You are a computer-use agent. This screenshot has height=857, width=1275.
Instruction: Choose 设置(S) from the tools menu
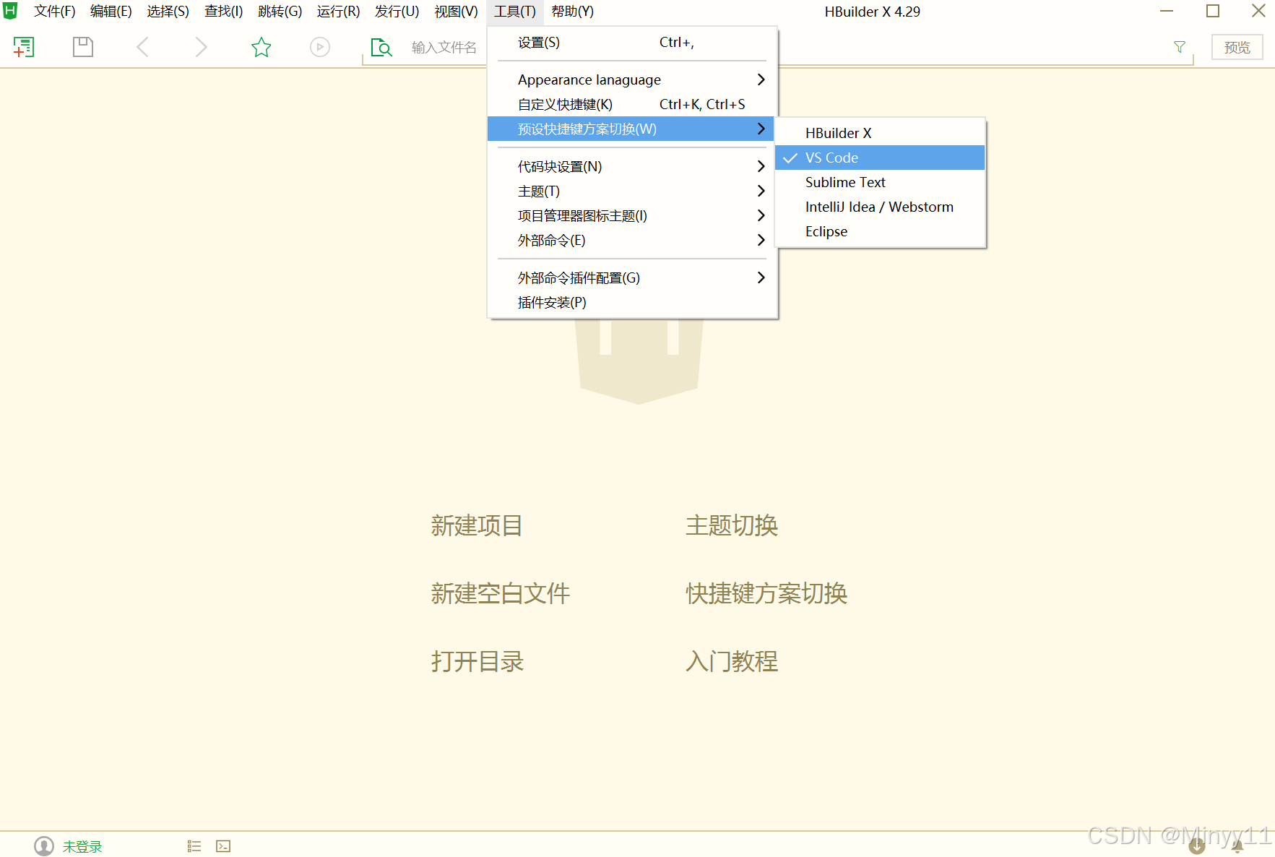(631, 43)
